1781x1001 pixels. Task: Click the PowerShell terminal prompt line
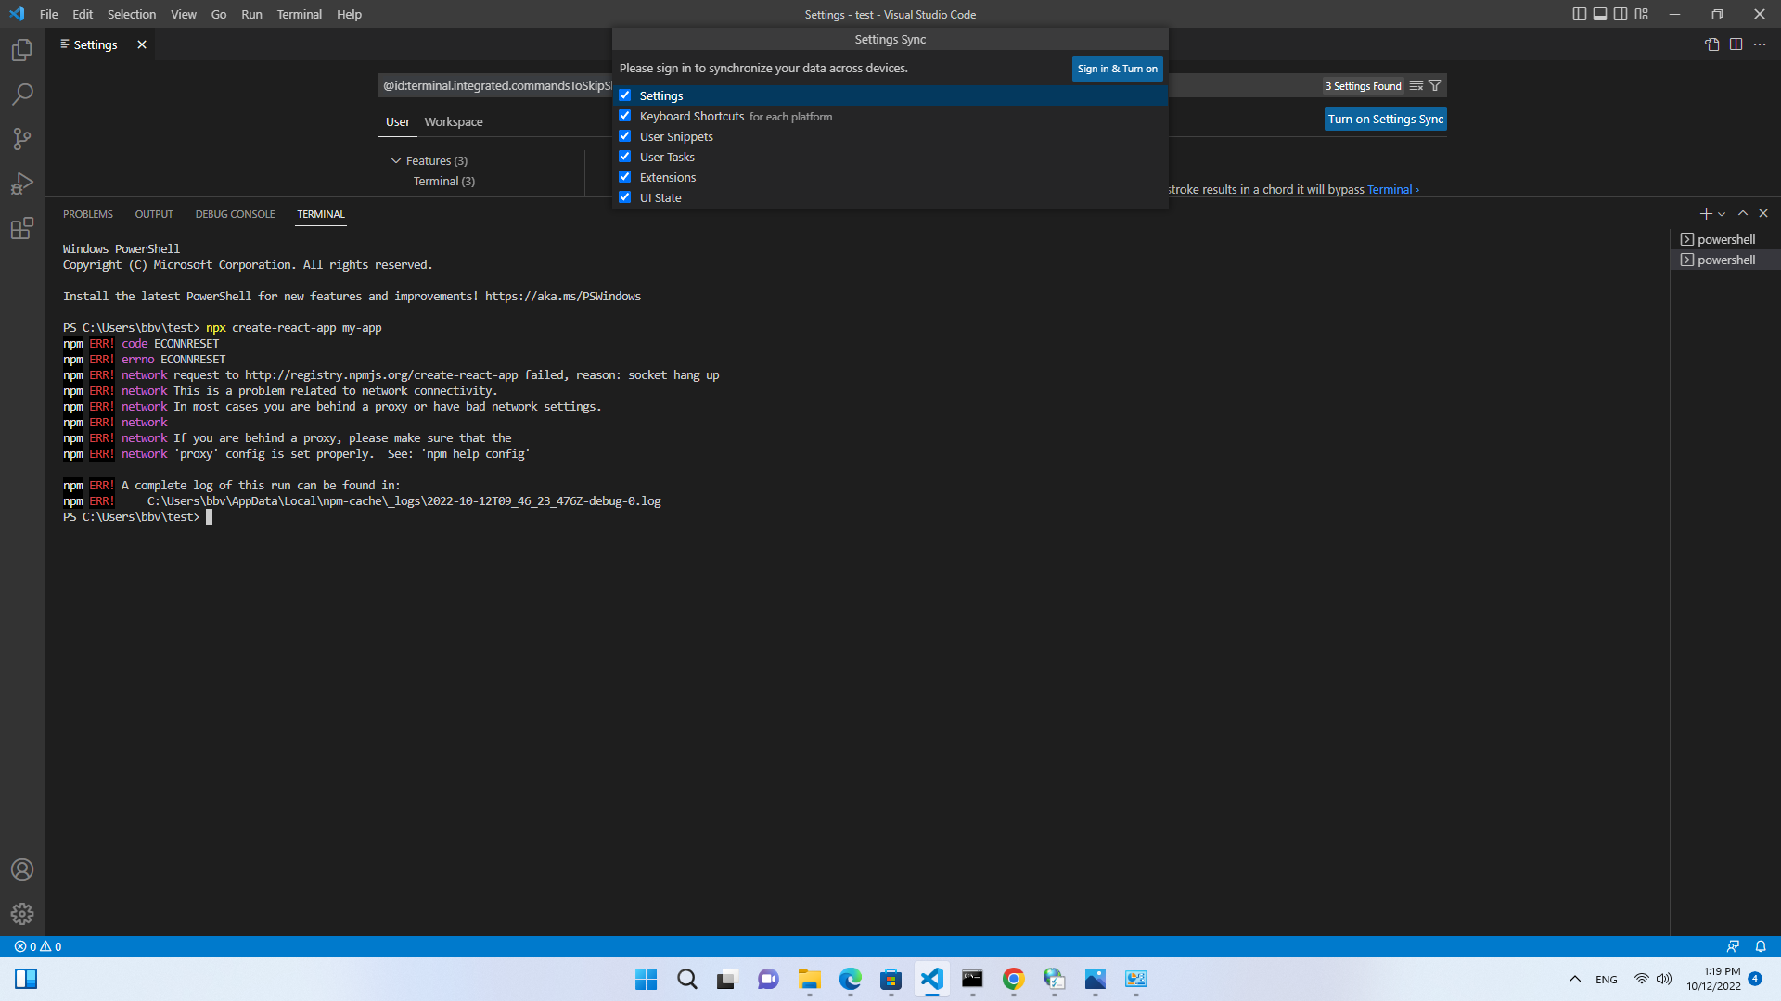(x=137, y=517)
